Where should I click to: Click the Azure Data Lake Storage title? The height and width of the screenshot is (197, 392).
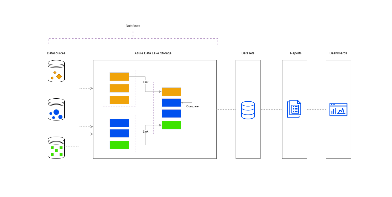153,53
